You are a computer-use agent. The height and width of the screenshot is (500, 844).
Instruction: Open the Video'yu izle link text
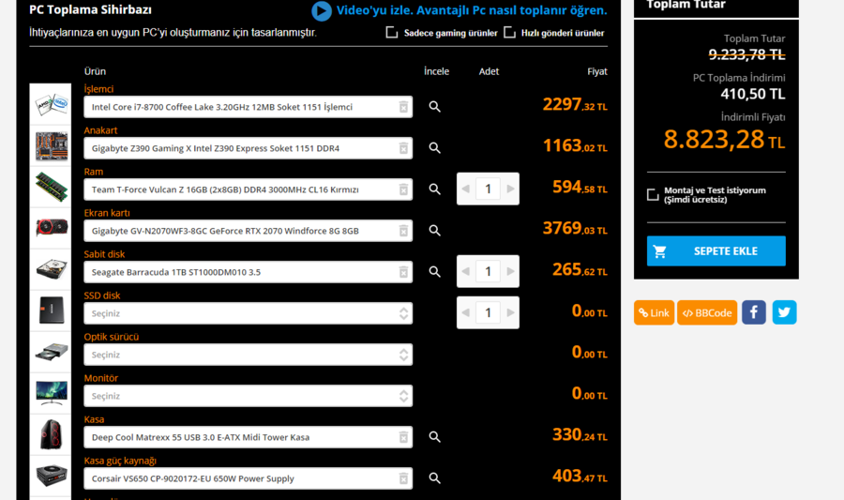point(472,10)
